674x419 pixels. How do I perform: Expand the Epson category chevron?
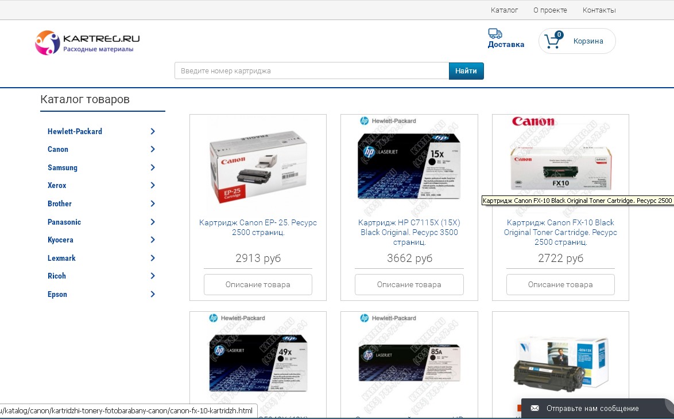pos(153,294)
